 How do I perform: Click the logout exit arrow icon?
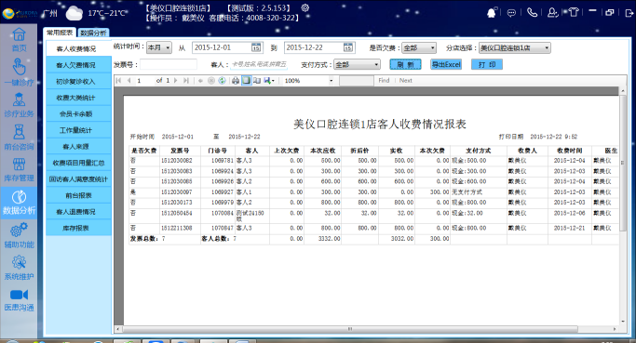[x=629, y=13]
